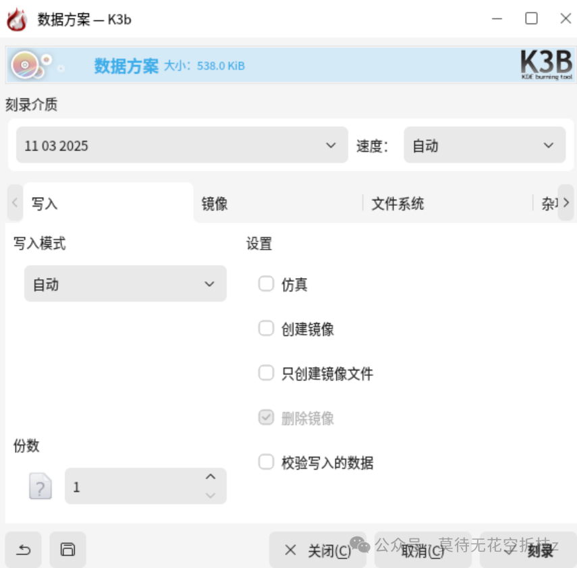Click the K3B logo in the header banner

click(x=547, y=65)
